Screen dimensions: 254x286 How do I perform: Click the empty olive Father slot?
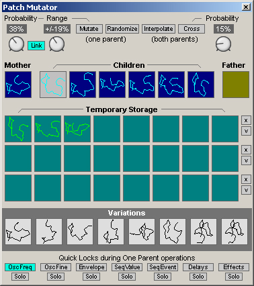point(236,85)
